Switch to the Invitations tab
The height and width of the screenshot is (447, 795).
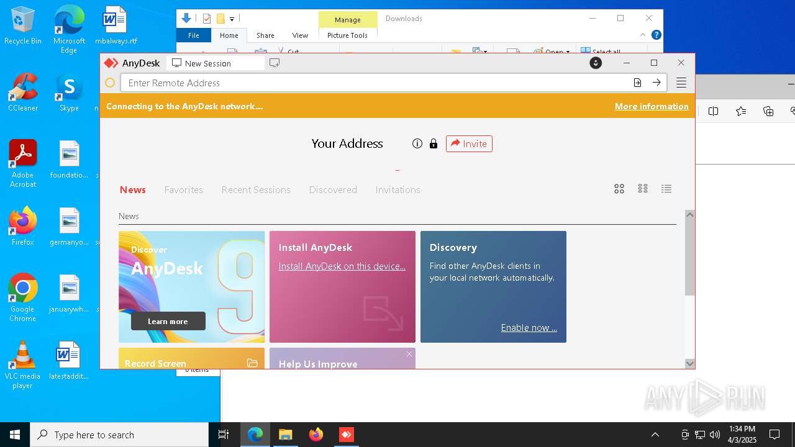point(397,189)
